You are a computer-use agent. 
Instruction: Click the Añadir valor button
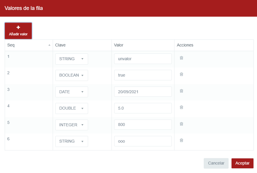[x=18, y=31]
